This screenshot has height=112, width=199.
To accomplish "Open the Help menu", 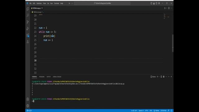I will click(x=62, y=3).
